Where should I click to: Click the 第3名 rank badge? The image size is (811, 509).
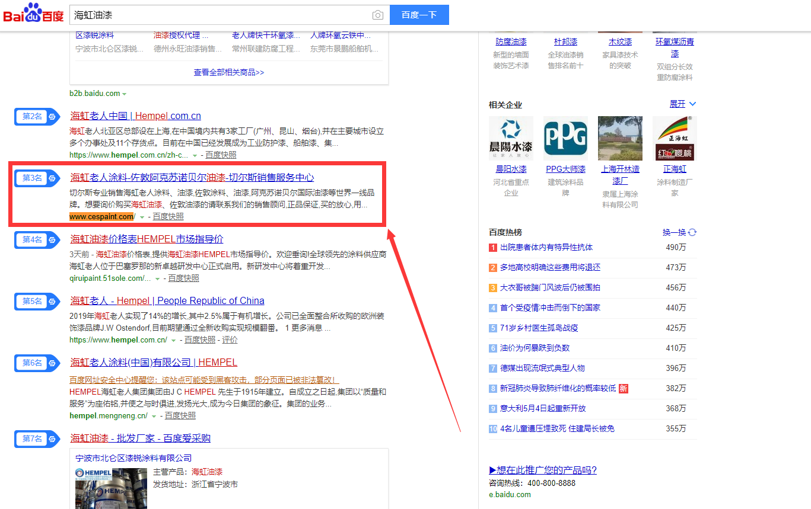coord(37,178)
